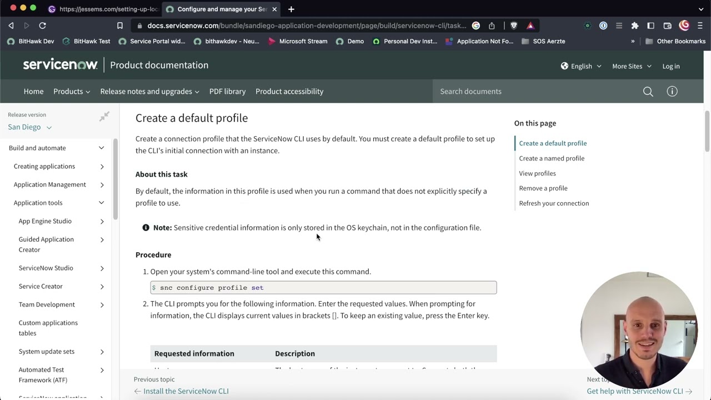The height and width of the screenshot is (400, 711).
Task: Open the browser wallet icon
Action: tap(668, 26)
